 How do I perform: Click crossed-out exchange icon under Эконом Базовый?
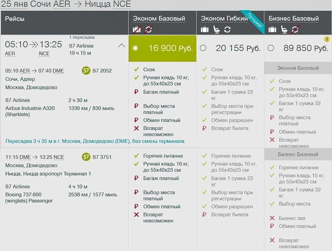[148, 30]
